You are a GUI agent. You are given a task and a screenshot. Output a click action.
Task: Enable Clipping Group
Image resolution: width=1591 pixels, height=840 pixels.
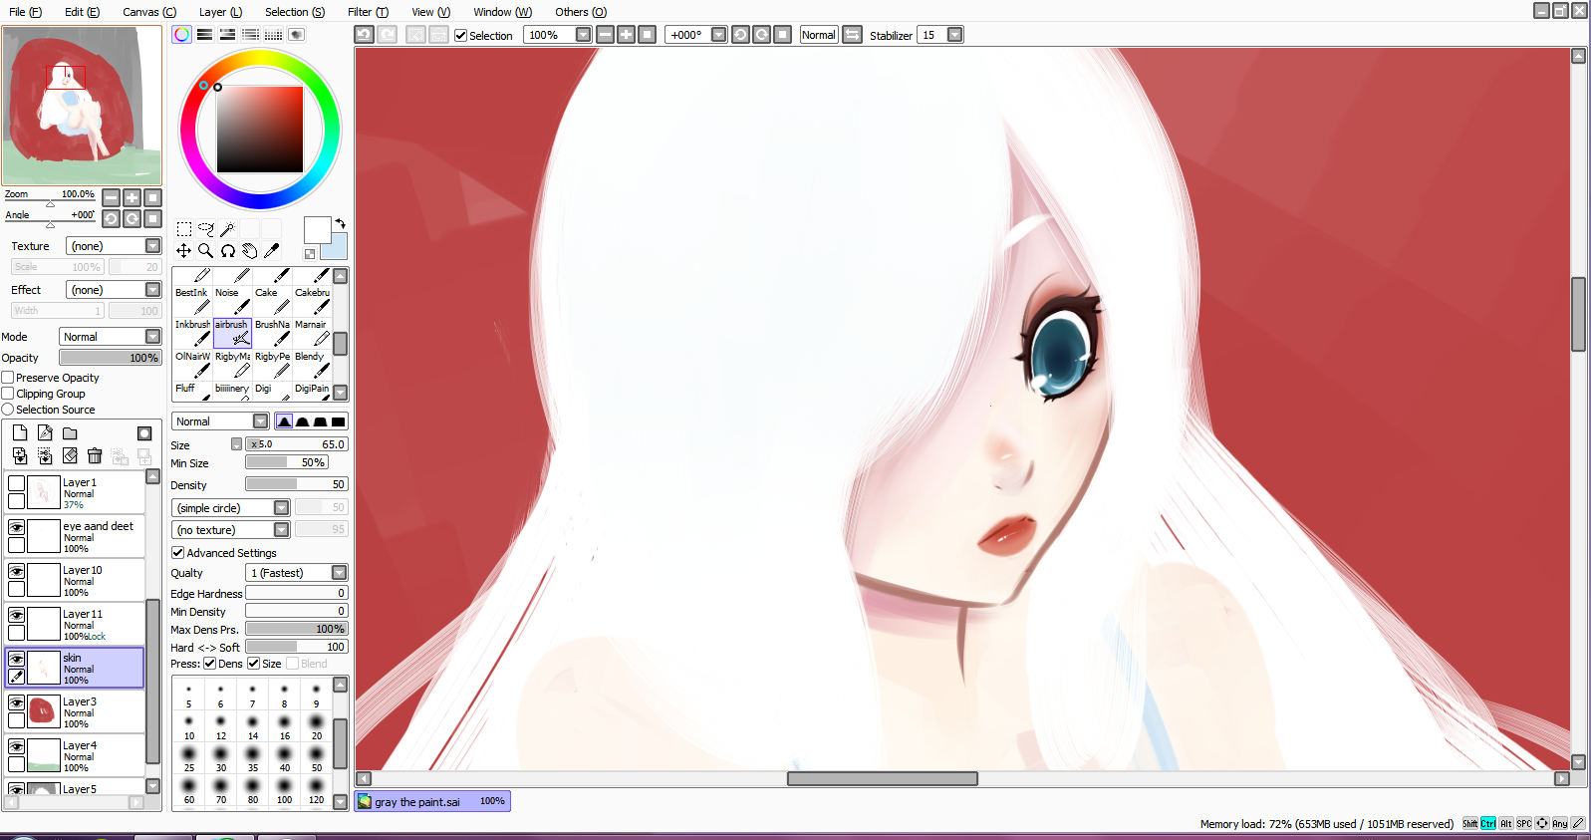(8, 394)
